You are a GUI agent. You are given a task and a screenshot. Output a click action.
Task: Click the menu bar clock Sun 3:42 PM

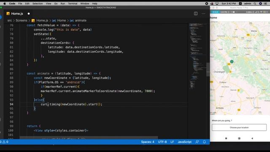tap(229, 3)
